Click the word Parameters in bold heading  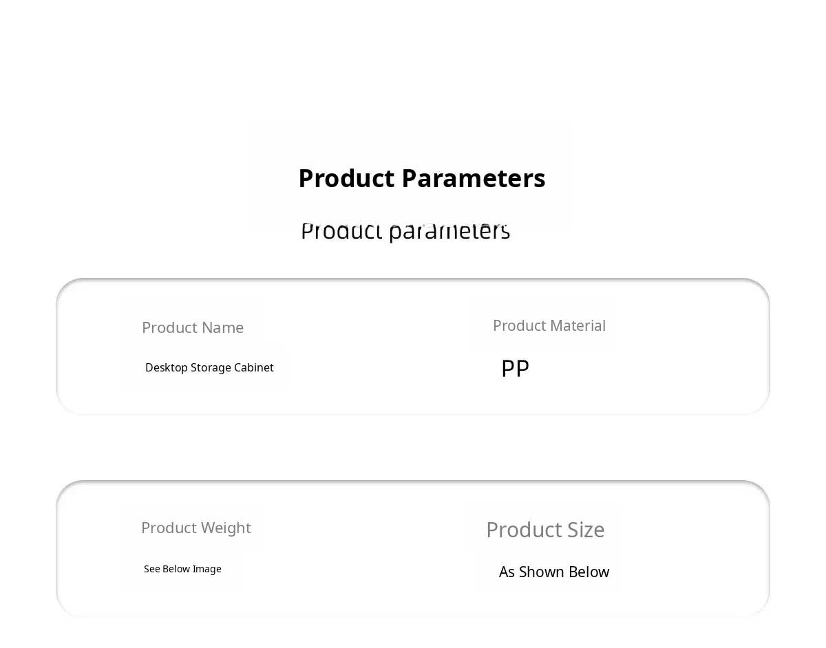474,178
